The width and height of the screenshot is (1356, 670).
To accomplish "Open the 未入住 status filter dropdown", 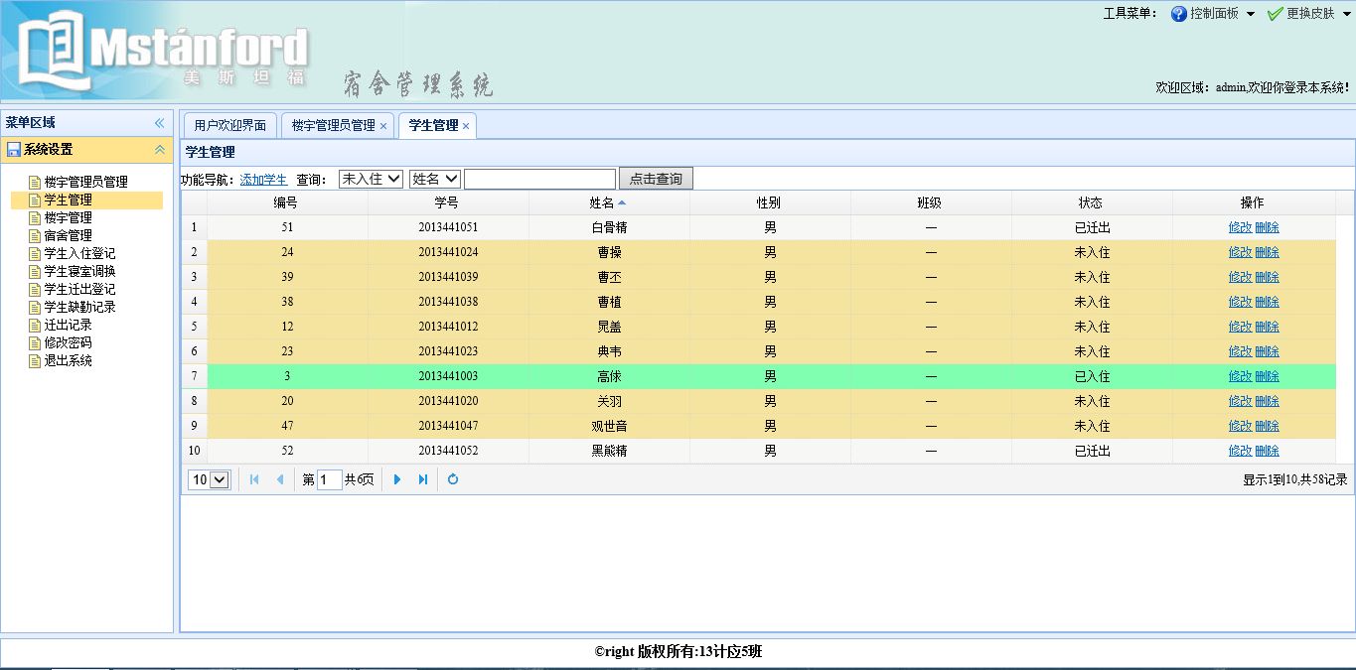I will pyautogui.click(x=371, y=179).
